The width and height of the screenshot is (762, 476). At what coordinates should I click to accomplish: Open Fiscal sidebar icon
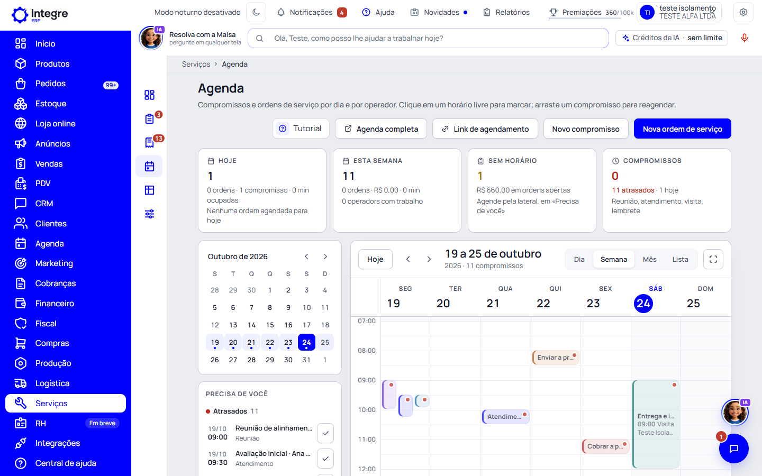click(x=21, y=324)
